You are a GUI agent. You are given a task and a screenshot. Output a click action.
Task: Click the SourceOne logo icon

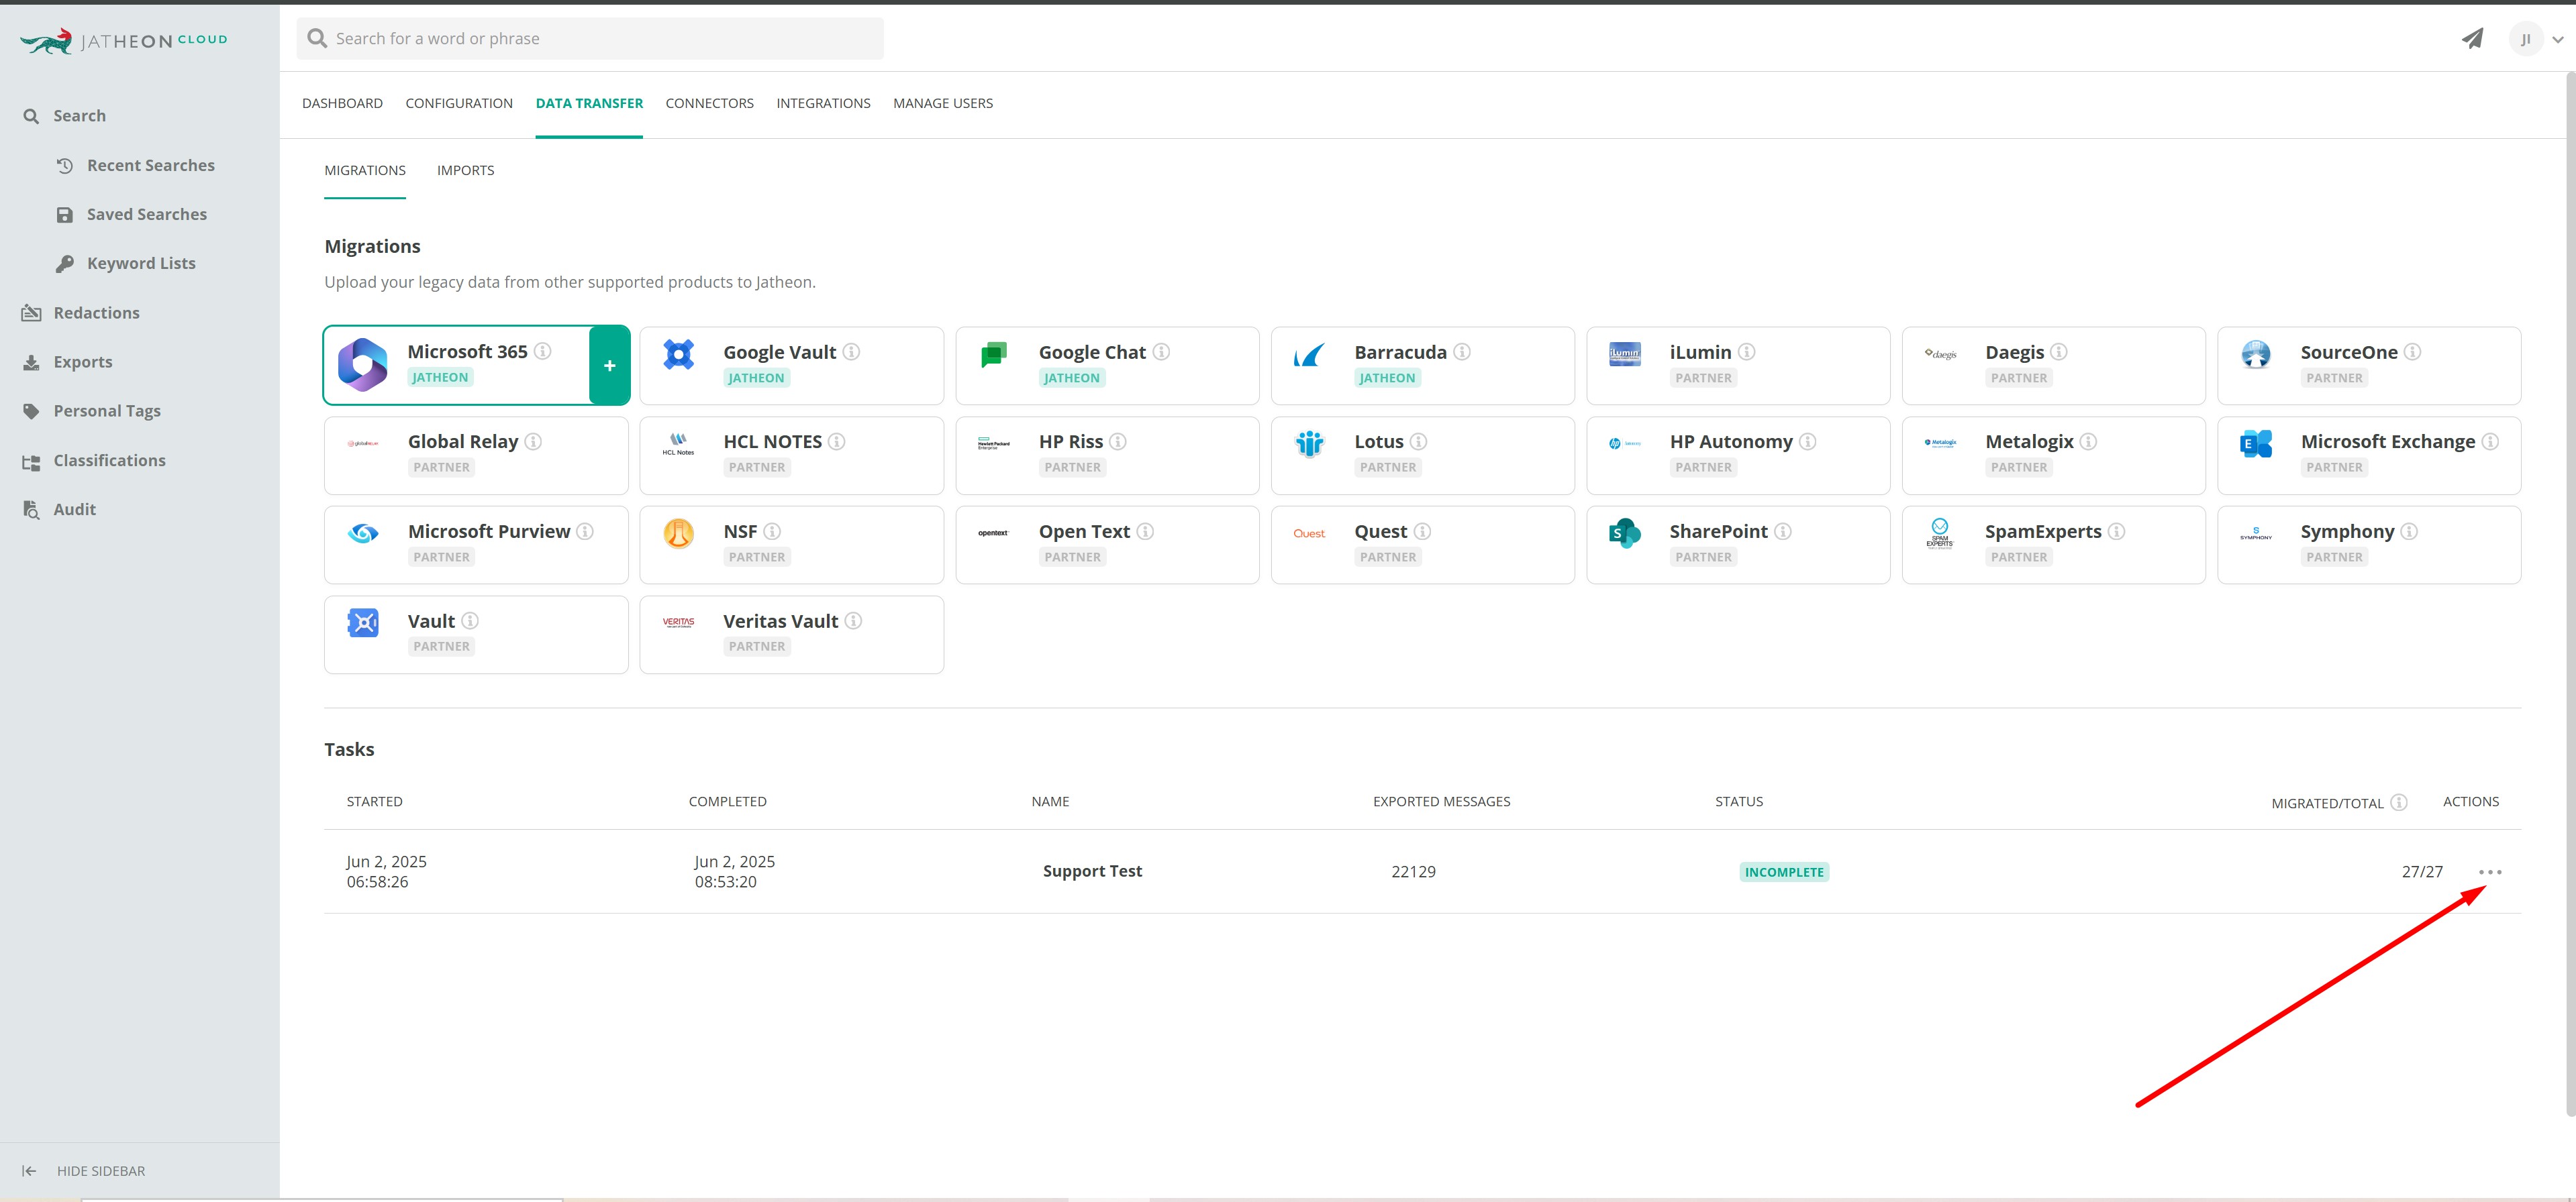tap(2256, 353)
